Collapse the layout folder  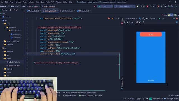pos(3,59)
